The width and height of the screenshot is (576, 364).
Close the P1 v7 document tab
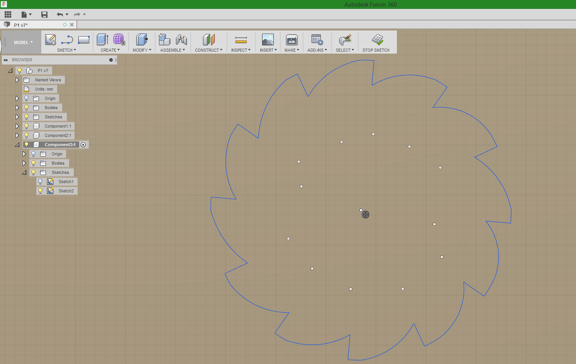72,25
